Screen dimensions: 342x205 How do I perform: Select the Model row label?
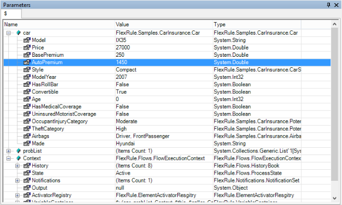(x=38, y=40)
